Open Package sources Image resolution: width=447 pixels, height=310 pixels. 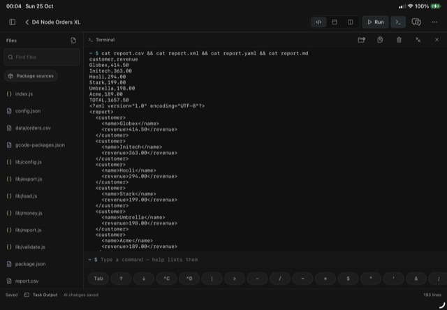(x=31, y=76)
